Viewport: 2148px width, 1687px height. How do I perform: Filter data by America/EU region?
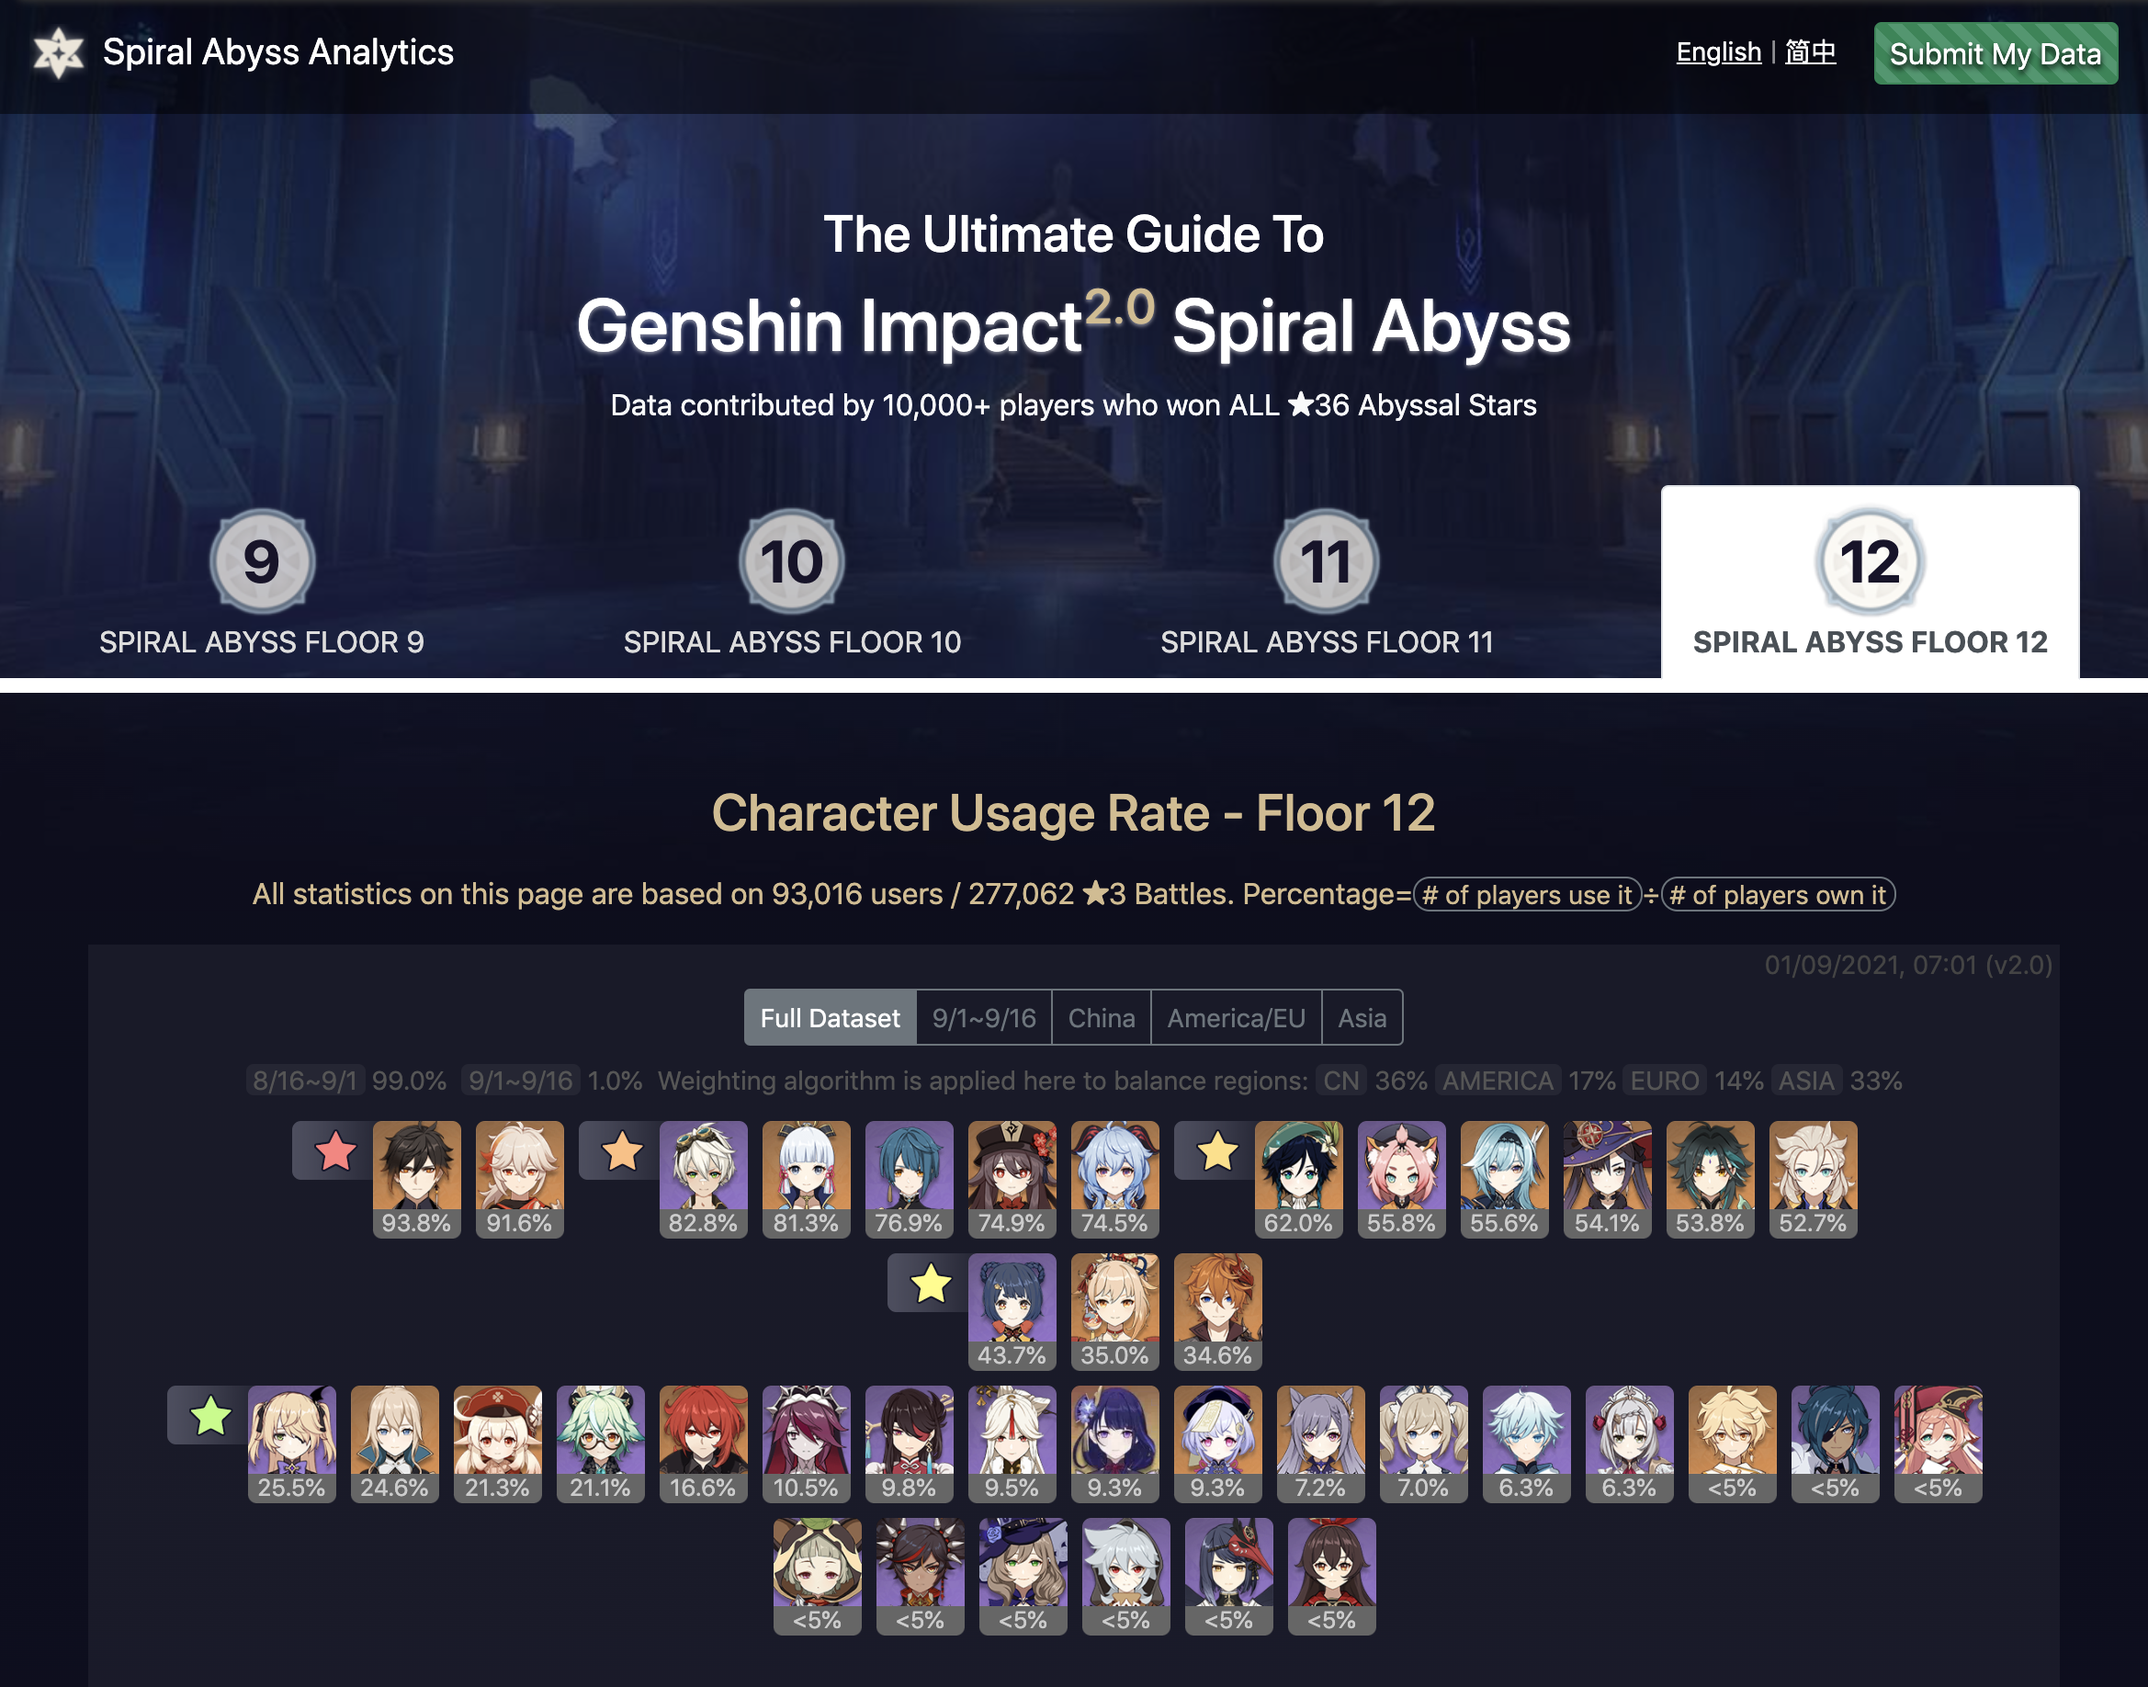point(1236,1017)
